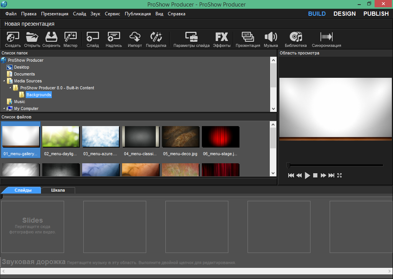The image size is (393, 279).
Task: Collapse the Media Sources tree node
Action: [4, 81]
